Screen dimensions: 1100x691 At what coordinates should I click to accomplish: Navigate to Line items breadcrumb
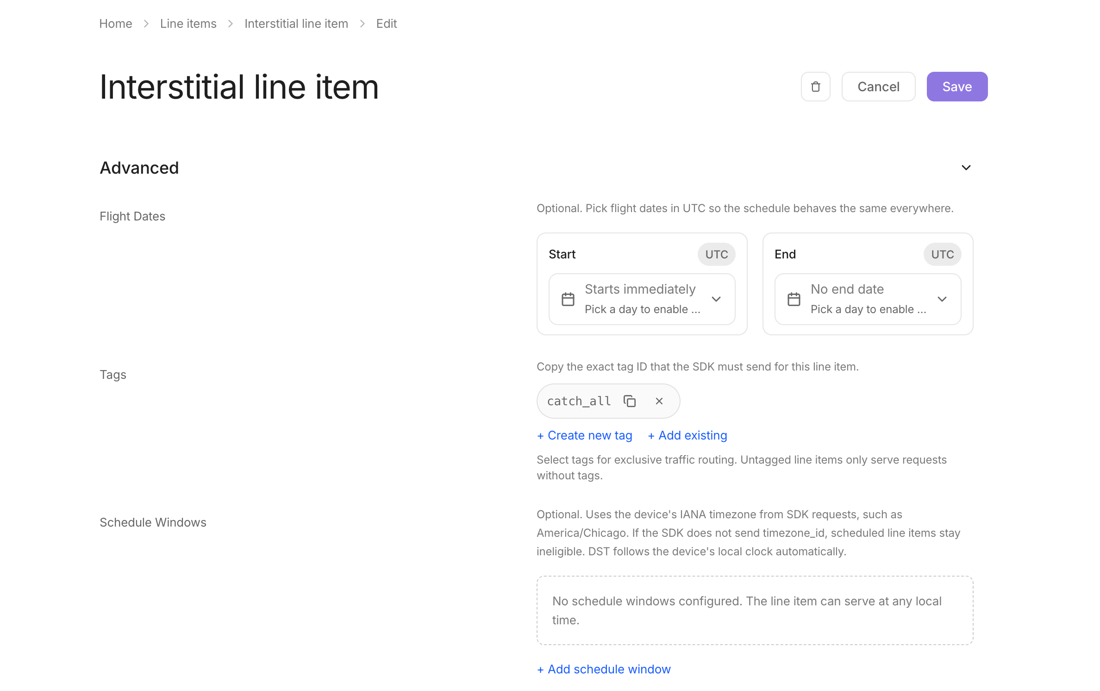(x=188, y=24)
